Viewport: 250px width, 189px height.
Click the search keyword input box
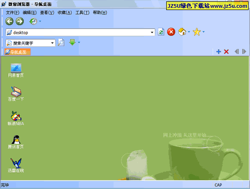coord(31,43)
